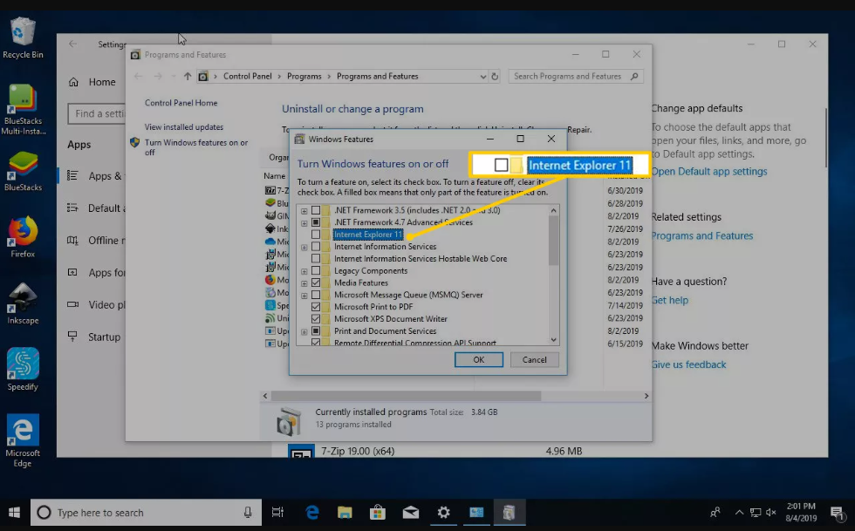Open the Action Center notification icon
Image resolution: width=855 pixels, height=531 pixels.
coord(837,513)
